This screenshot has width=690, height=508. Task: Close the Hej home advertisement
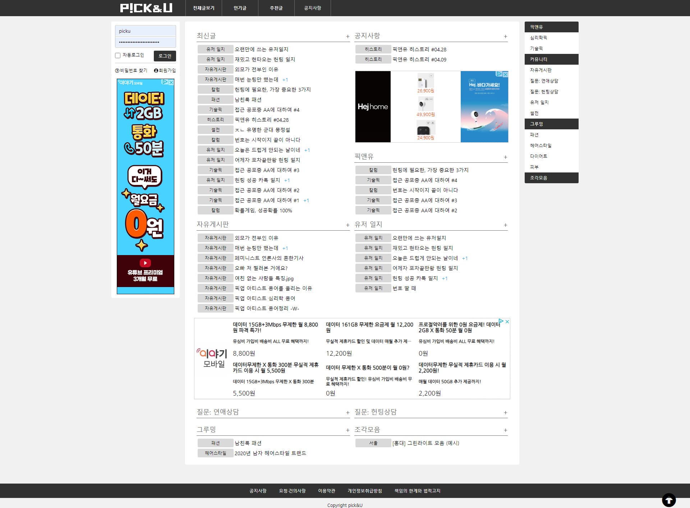point(505,74)
